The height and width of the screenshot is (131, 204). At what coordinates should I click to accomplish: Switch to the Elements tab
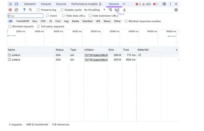coord(30,4)
